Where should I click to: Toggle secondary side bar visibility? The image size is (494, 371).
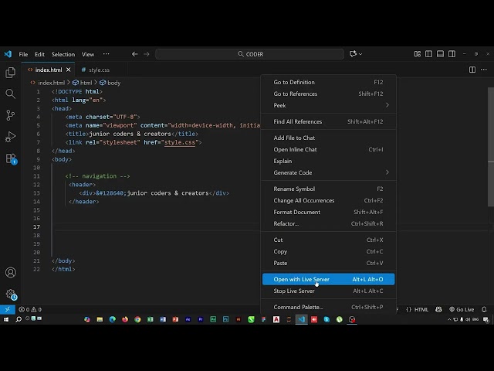click(452, 54)
